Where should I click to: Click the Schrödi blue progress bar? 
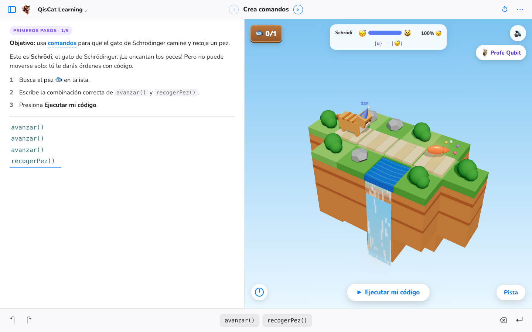tap(385, 33)
